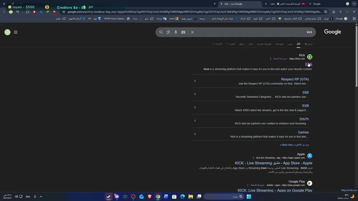Open the on-screen keyboard input tool

pyautogui.click(x=183, y=32)
